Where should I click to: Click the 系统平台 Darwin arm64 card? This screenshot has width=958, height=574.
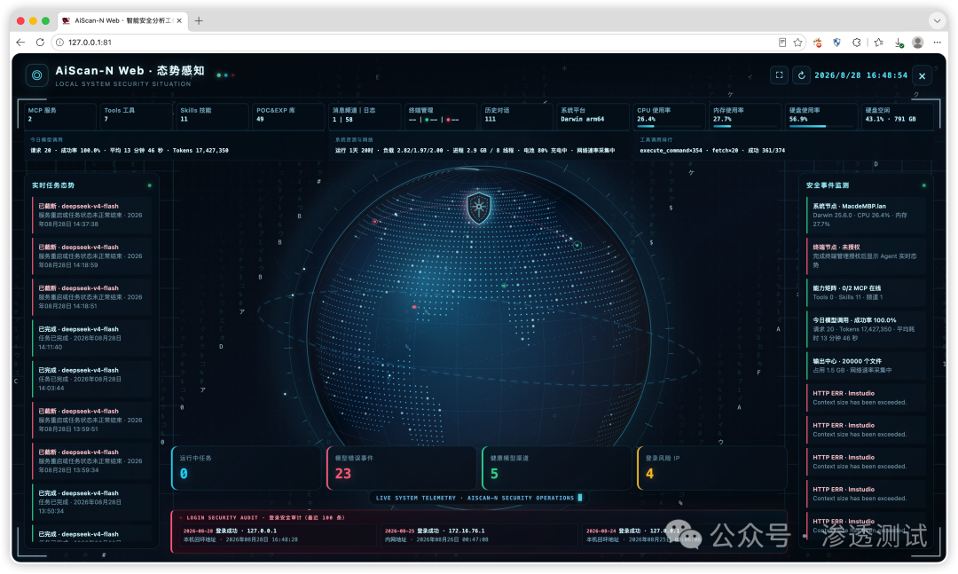(593, 115)
